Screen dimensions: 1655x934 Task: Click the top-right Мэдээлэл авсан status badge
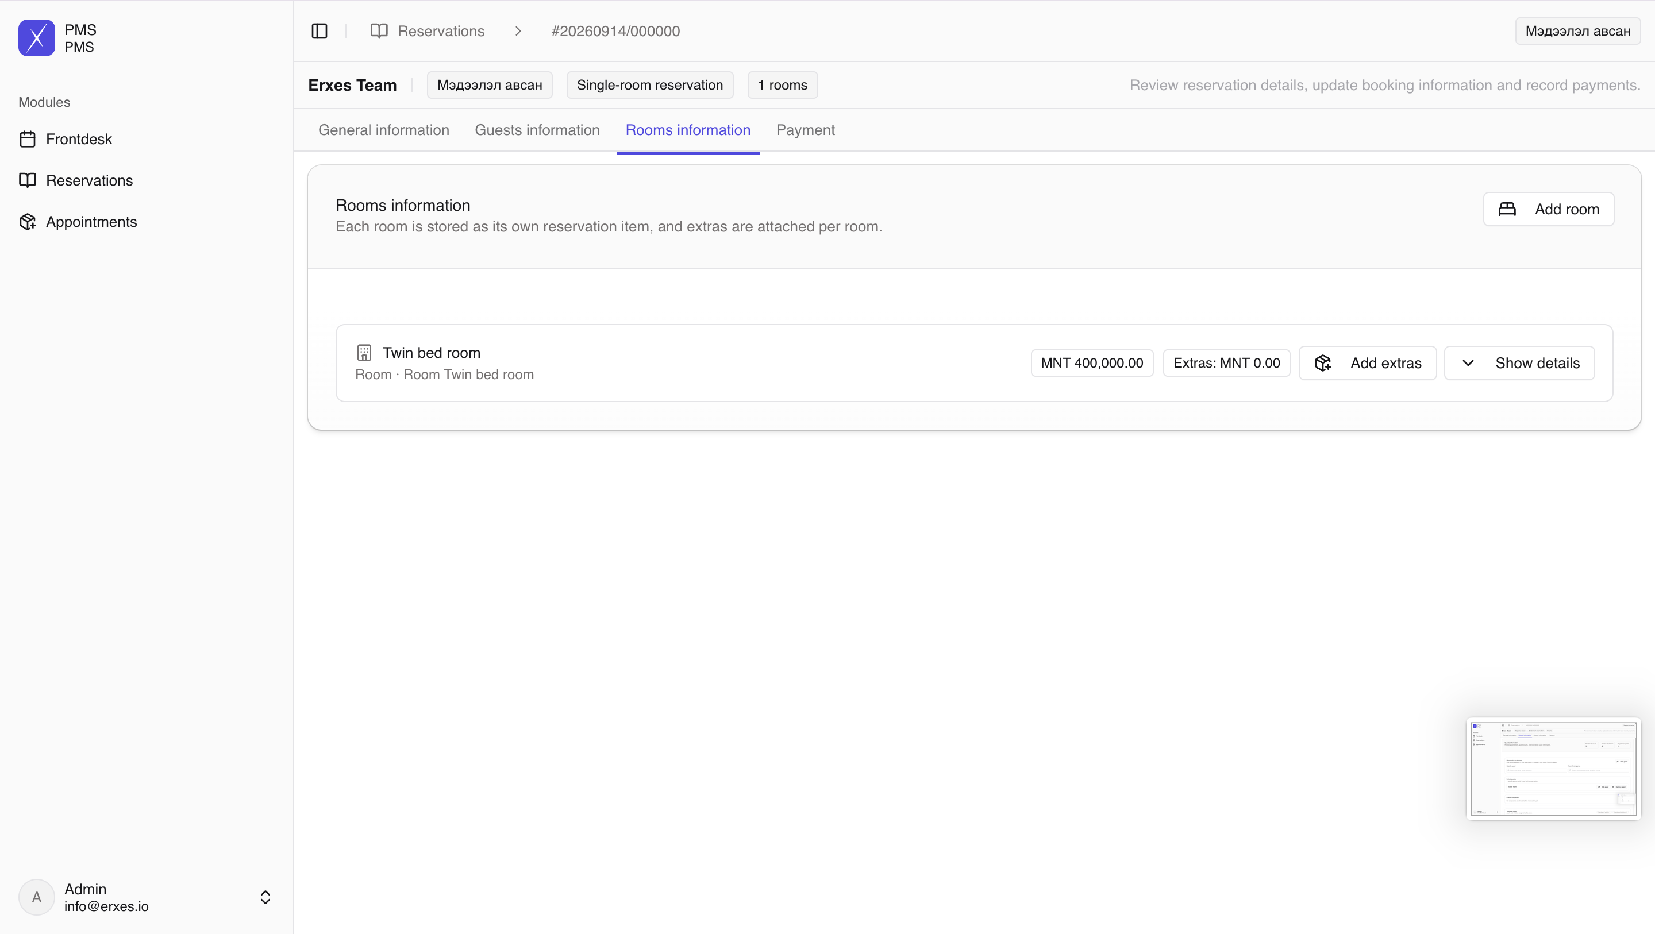click(1578, 31)
